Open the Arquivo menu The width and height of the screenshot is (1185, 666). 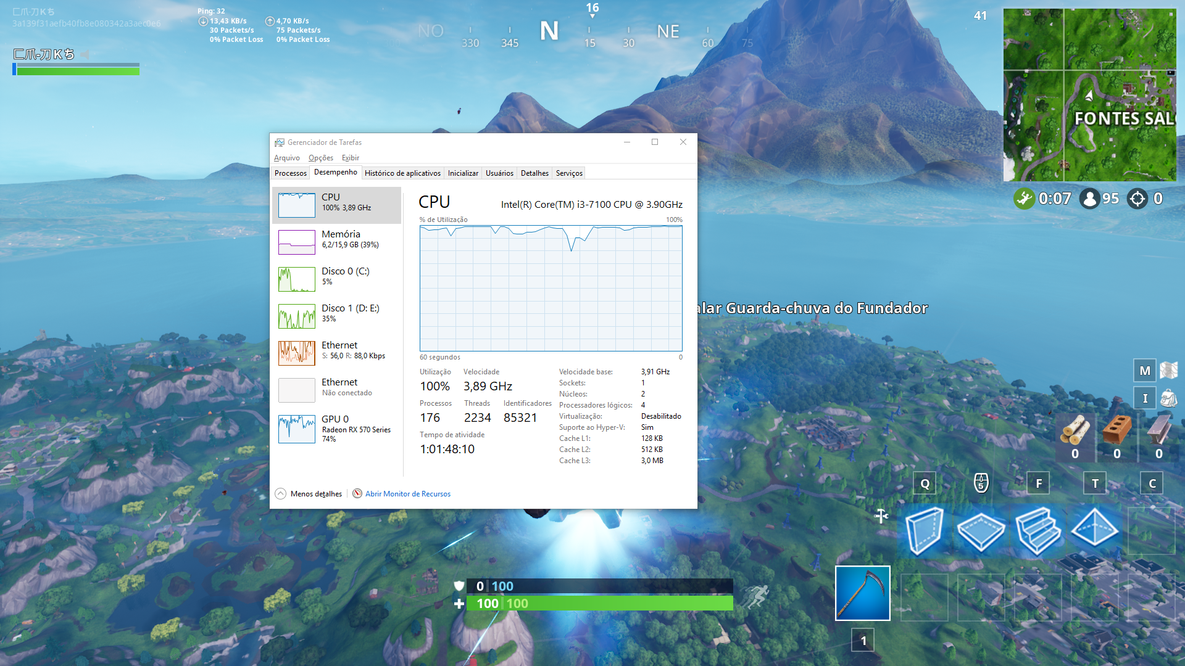[286, 158]
